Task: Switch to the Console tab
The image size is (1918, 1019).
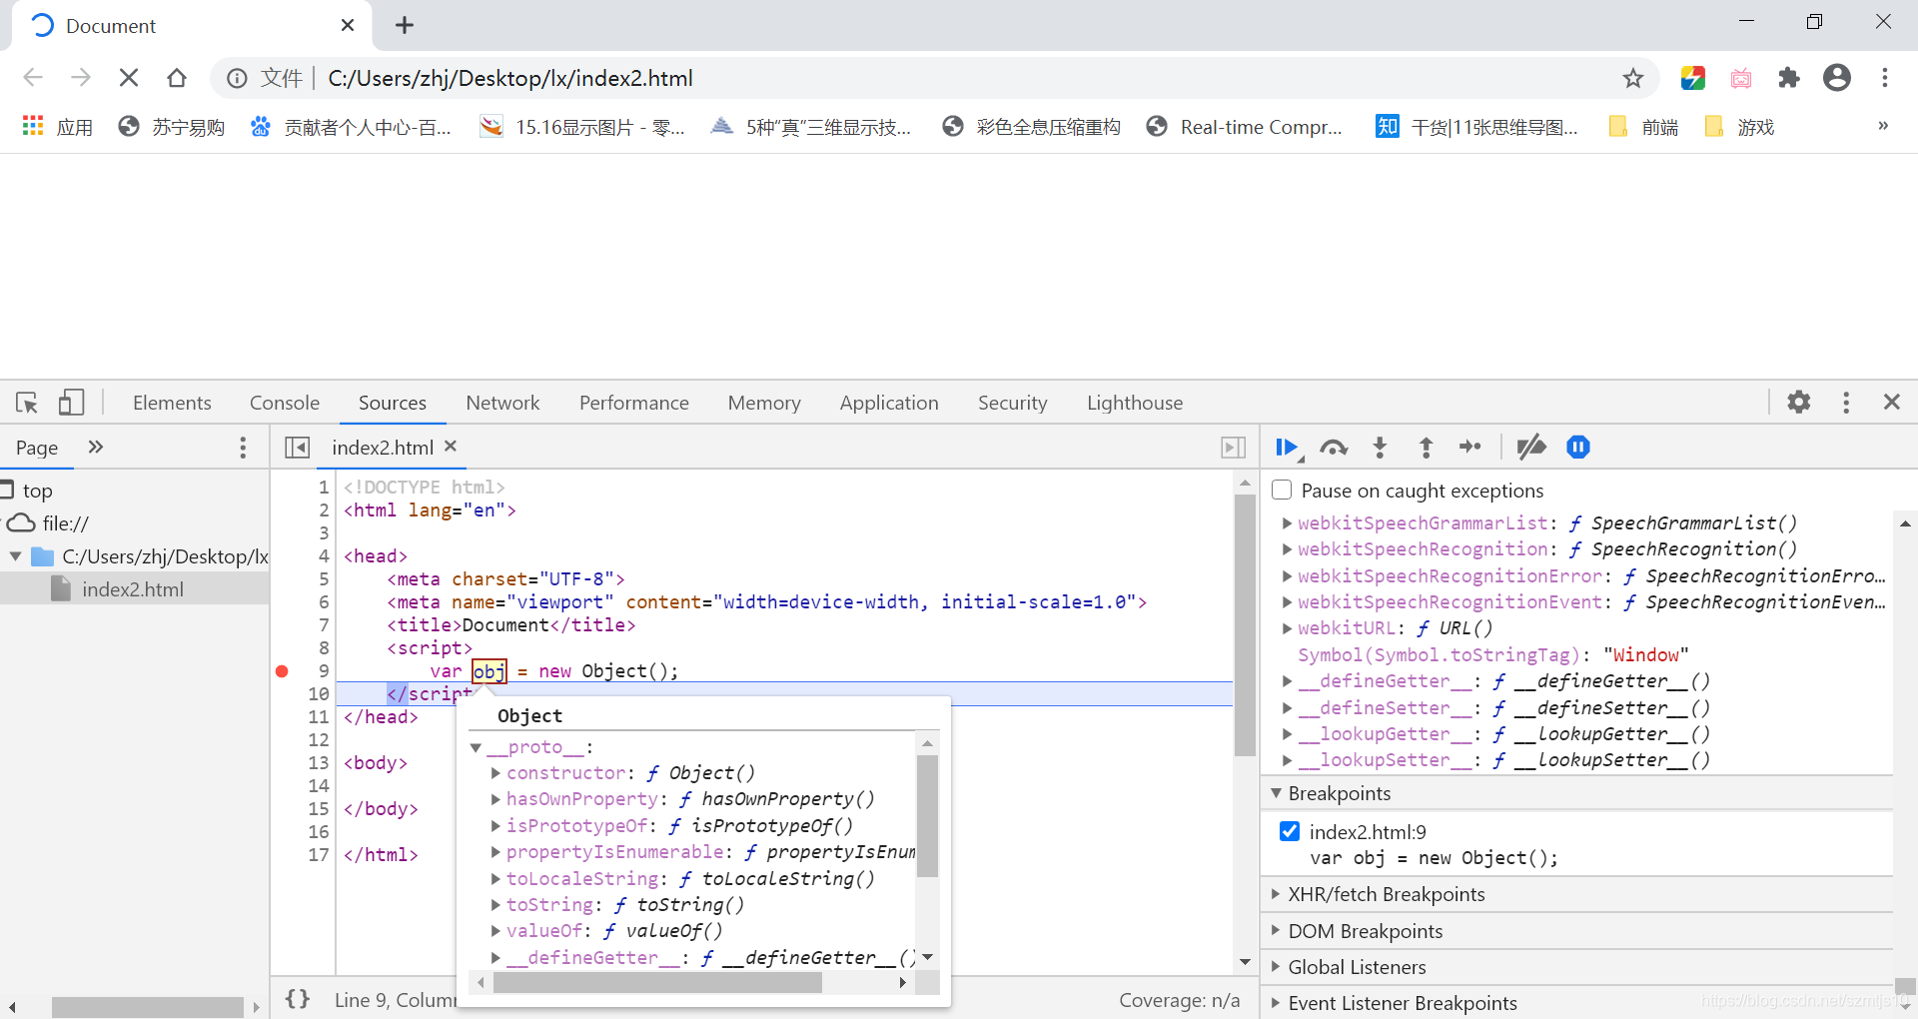Action: 285,403
